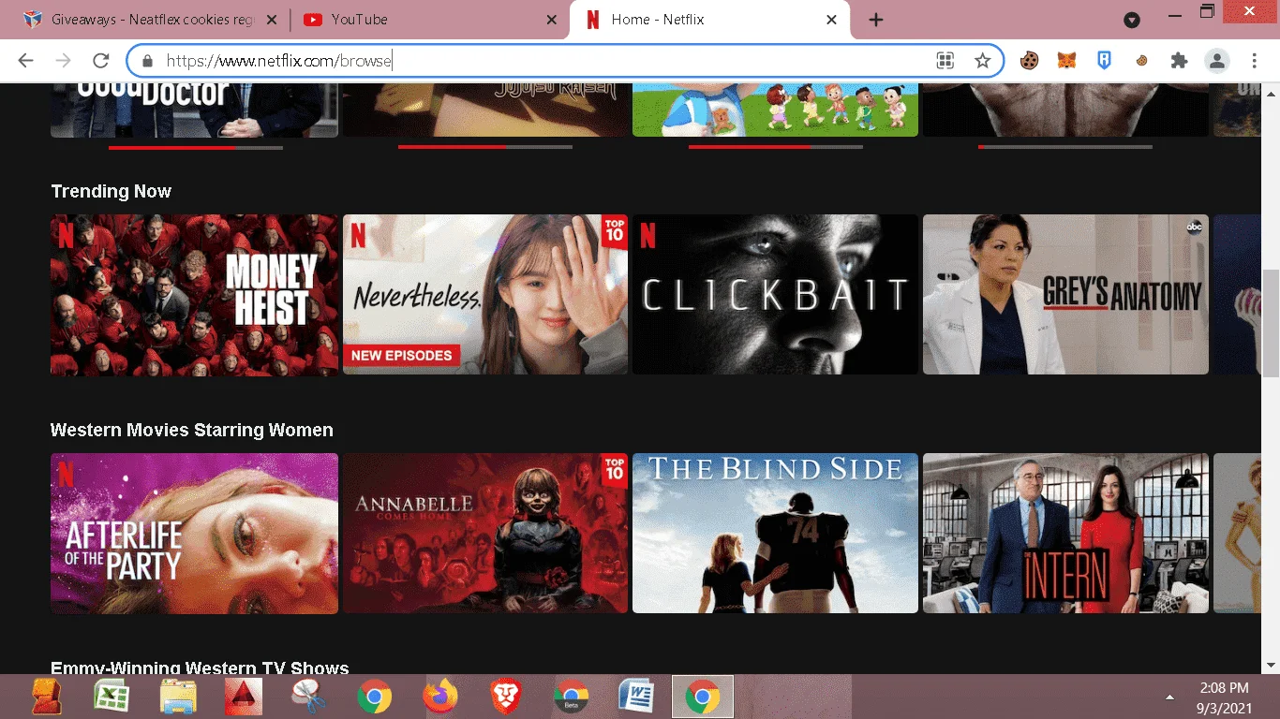Open the Chrome three-dot menu

[x=1255, y=61]
